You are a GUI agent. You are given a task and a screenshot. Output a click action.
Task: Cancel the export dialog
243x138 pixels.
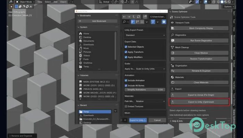pos(157,120)
